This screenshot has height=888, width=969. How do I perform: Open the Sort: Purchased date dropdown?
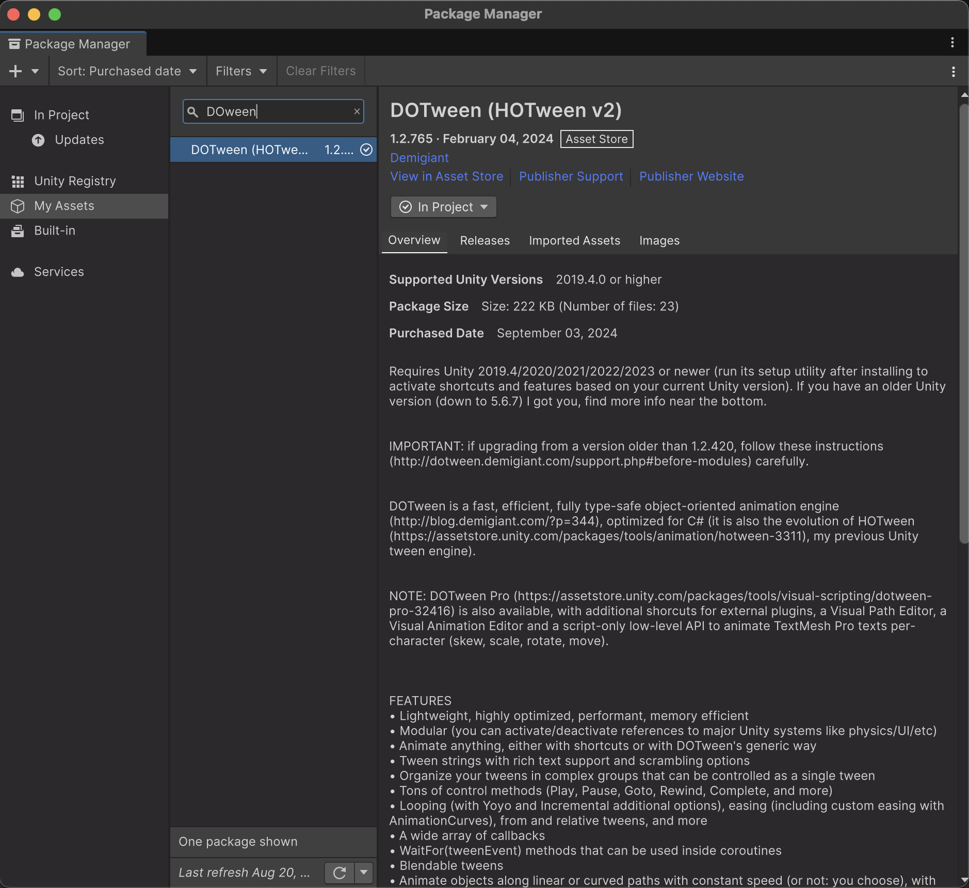[x=127, y=71]
